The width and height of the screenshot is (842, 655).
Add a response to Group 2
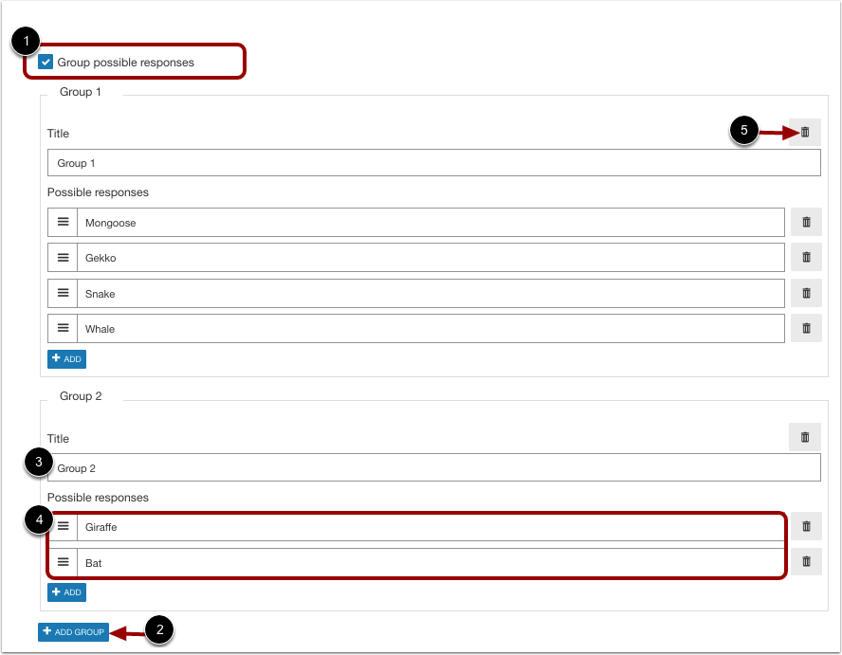tap(66, 592)
